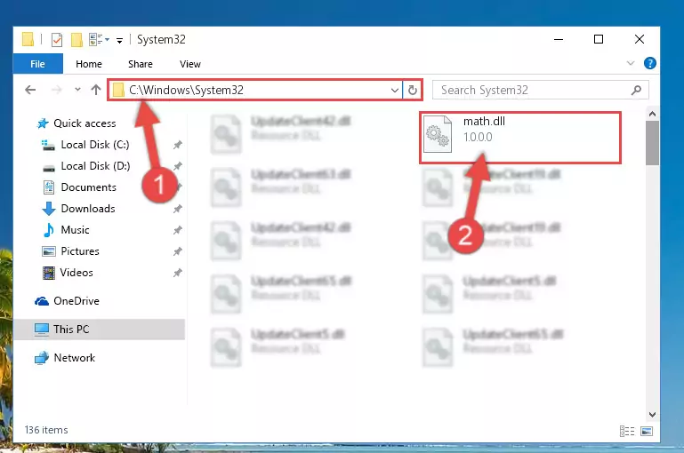
Task: Open recent locations dropdown arrow
Action: coord(77,90)
